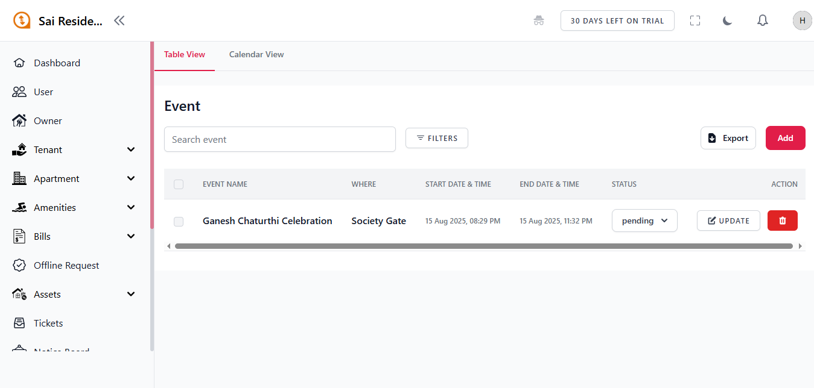Check the Ganesh Chaturthi Celebration row checkbox
Image resolution: width=814 pixels, height=388 pixels.
coord(179,221)
